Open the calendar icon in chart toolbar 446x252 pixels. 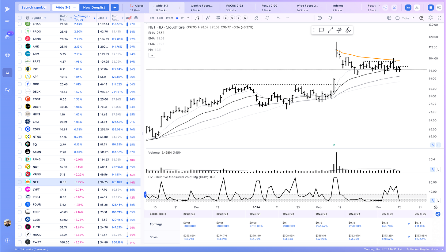319,18
